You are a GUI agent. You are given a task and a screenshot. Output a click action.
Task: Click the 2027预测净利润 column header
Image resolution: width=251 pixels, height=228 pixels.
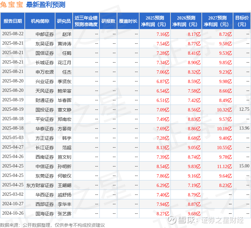tap(217, 21)
